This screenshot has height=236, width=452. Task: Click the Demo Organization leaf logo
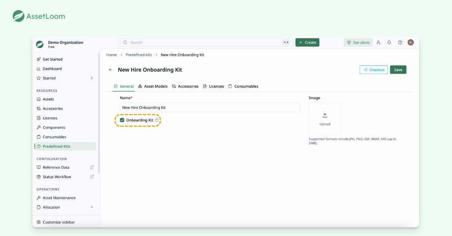(x=40, y=44)
